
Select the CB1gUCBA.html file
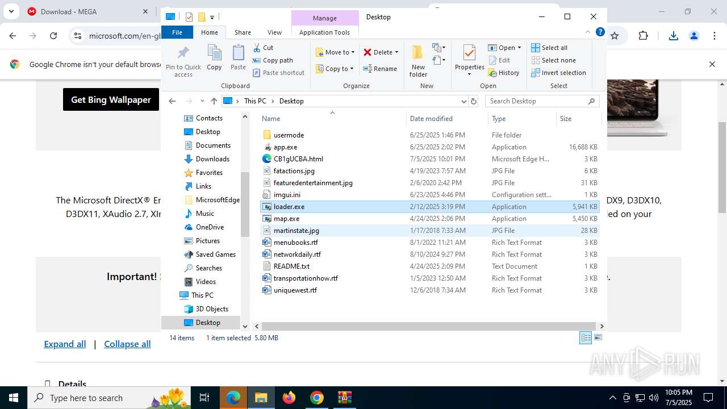[x=430, y=159]
